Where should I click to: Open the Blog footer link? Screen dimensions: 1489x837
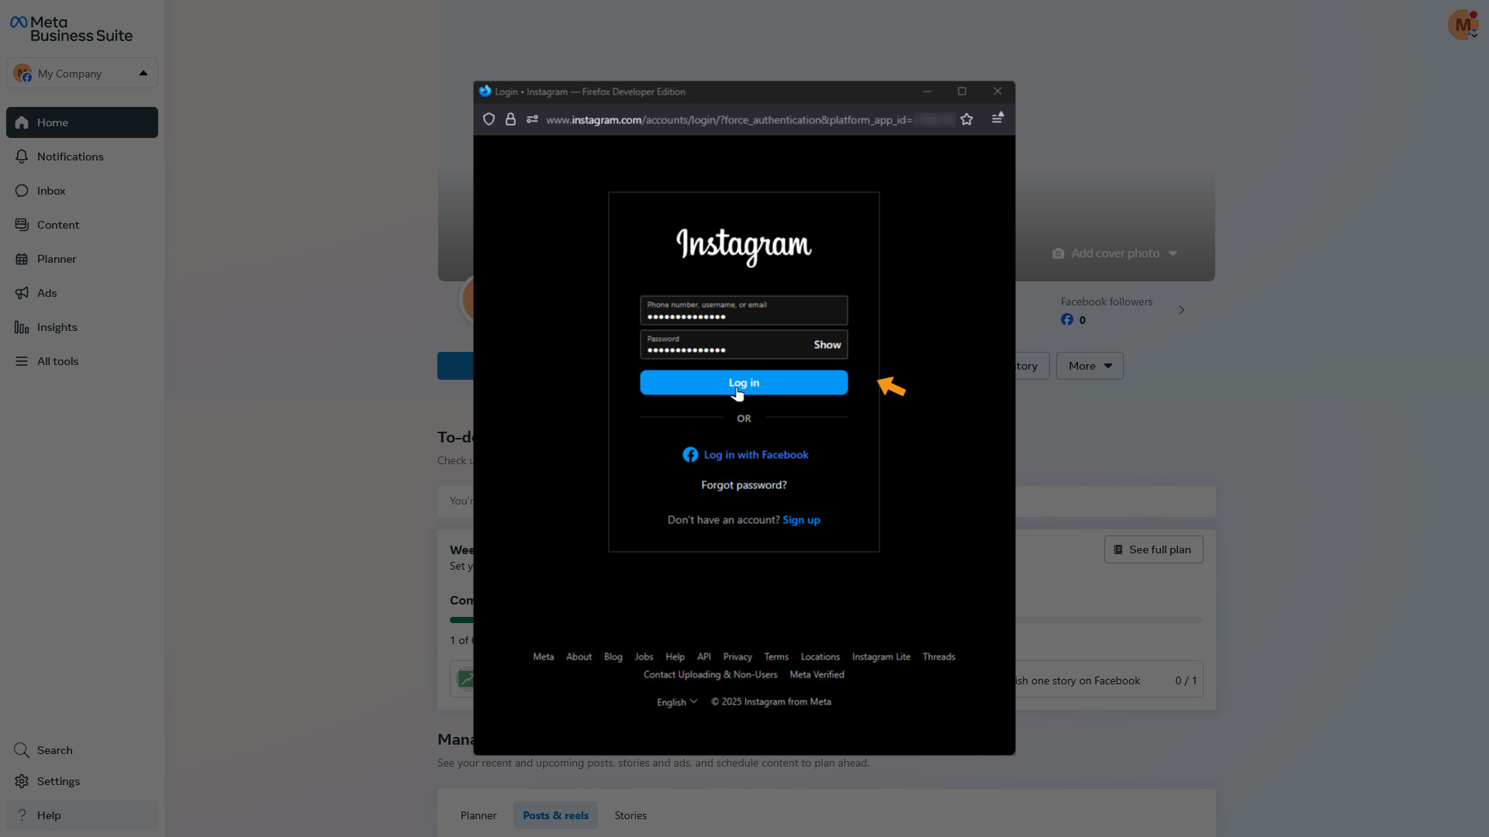pyautogui.click(x=613, y=656)
